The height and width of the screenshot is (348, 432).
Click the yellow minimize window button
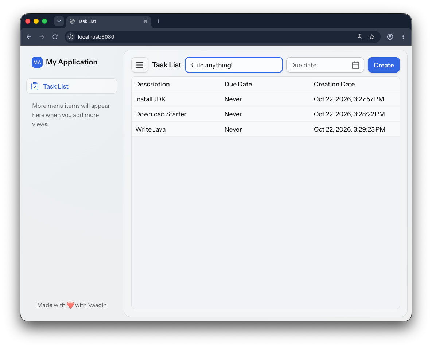[36, 21]
